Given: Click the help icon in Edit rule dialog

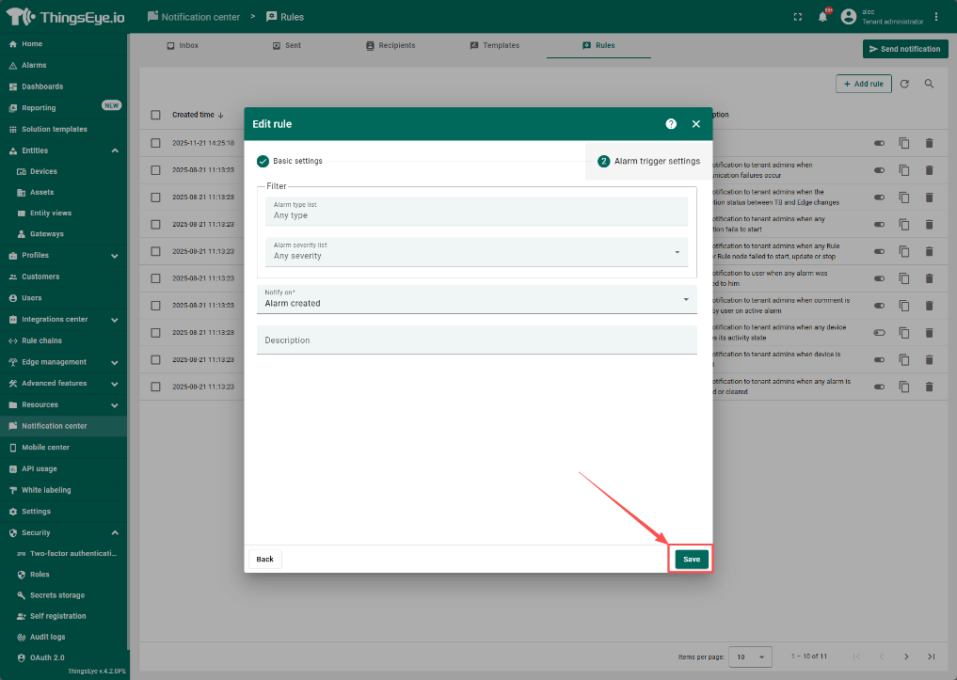Looking at the screenshot, I should coord(671,124).
